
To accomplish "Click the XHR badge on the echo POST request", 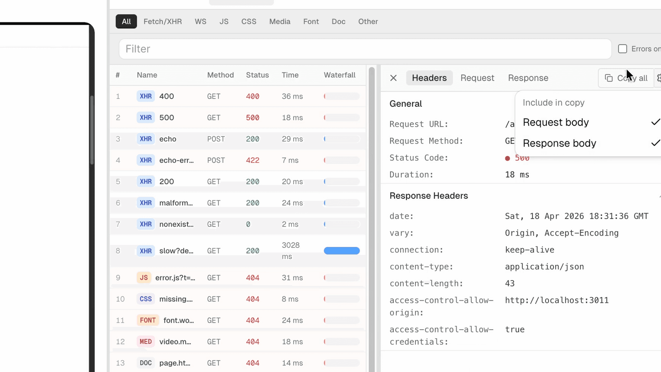I will (146, 139).
